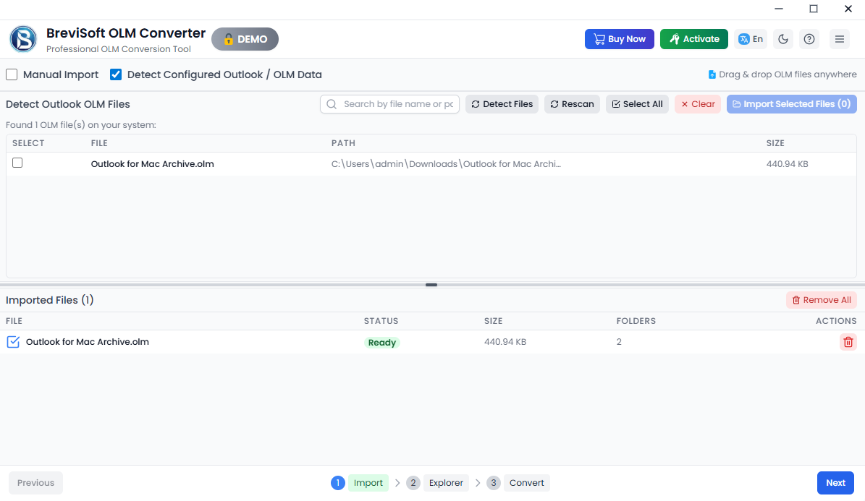Viewport: 865px width, 501px height.
Task: Enable the Manual Import checkbox
Action: [12, 74]
